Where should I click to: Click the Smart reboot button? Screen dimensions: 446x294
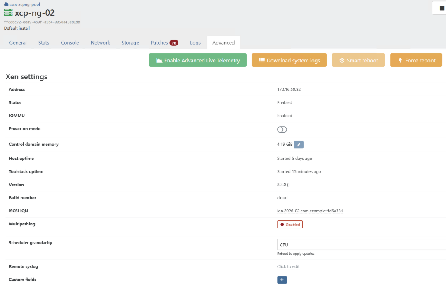tap(358, 60)
